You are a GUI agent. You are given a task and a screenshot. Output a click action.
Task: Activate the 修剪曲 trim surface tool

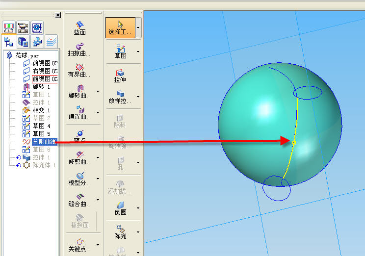pyautogui.click(x=79, y=158)
